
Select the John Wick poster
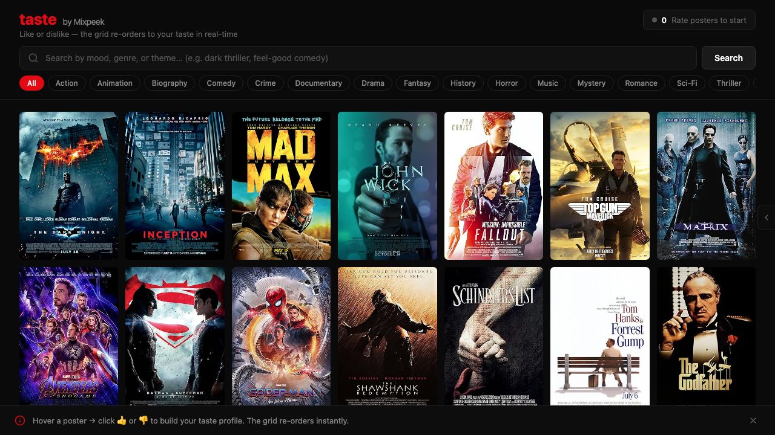click(387, 185)
